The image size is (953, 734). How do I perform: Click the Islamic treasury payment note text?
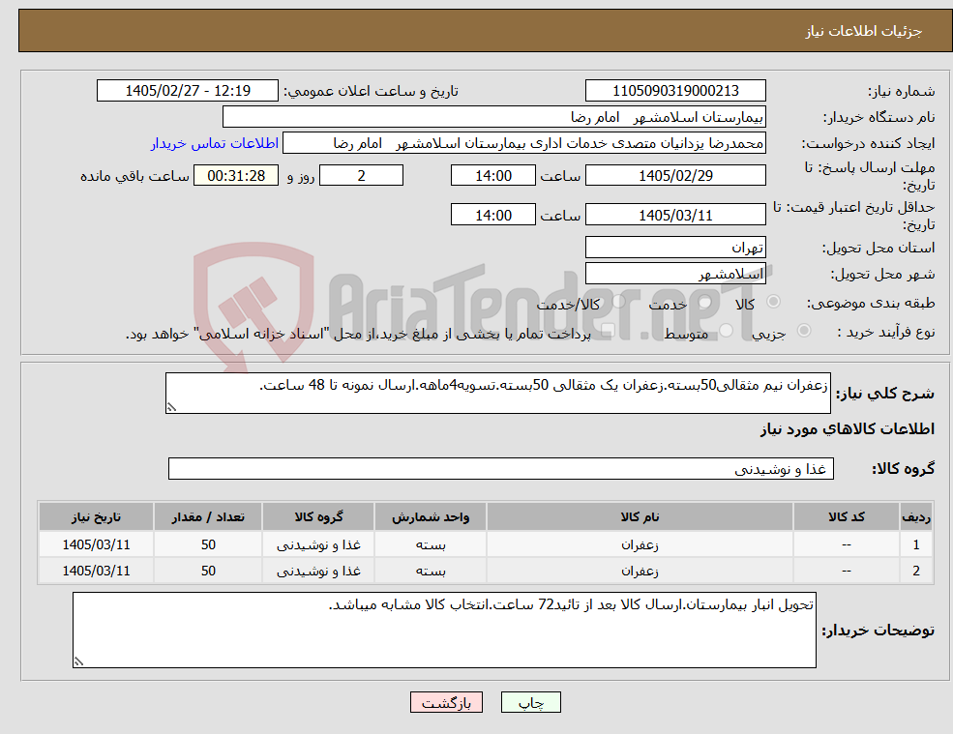[x=358, y=335]
